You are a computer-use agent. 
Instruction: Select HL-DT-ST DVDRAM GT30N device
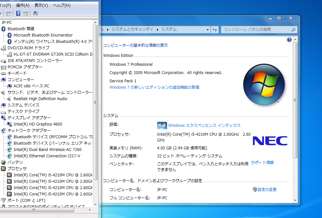53,54
